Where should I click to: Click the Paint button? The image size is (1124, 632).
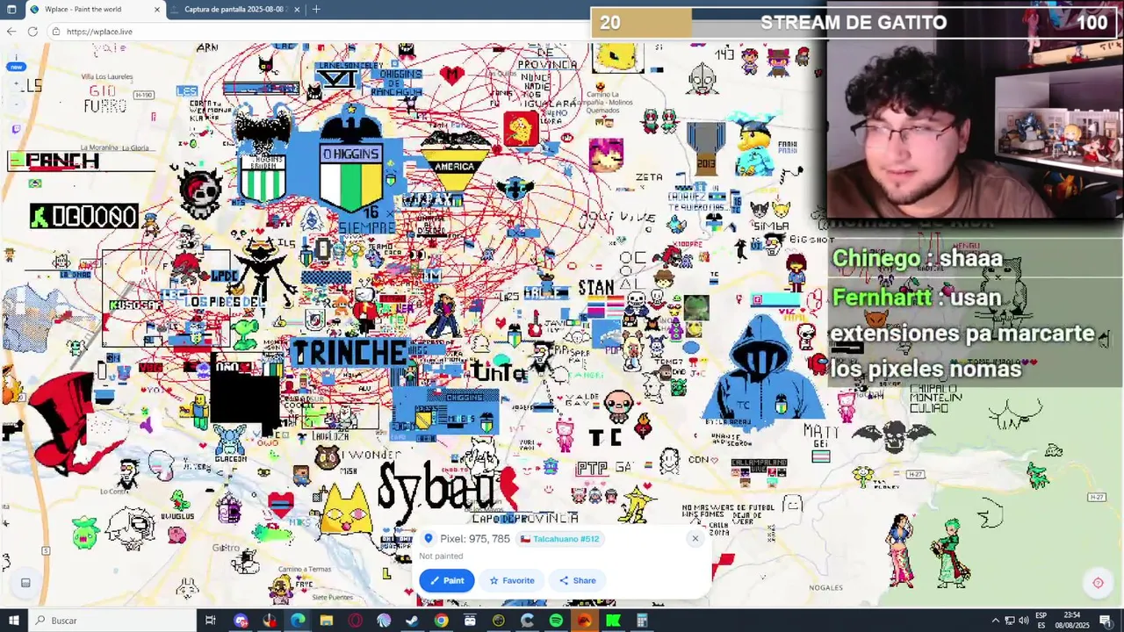[x=447, y=580]
